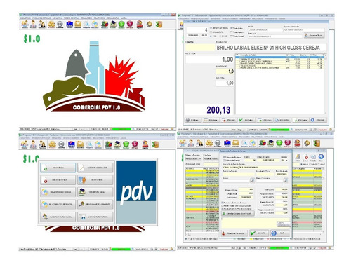Click the green progress bar in bottom-left window status bar

[121, 250]
